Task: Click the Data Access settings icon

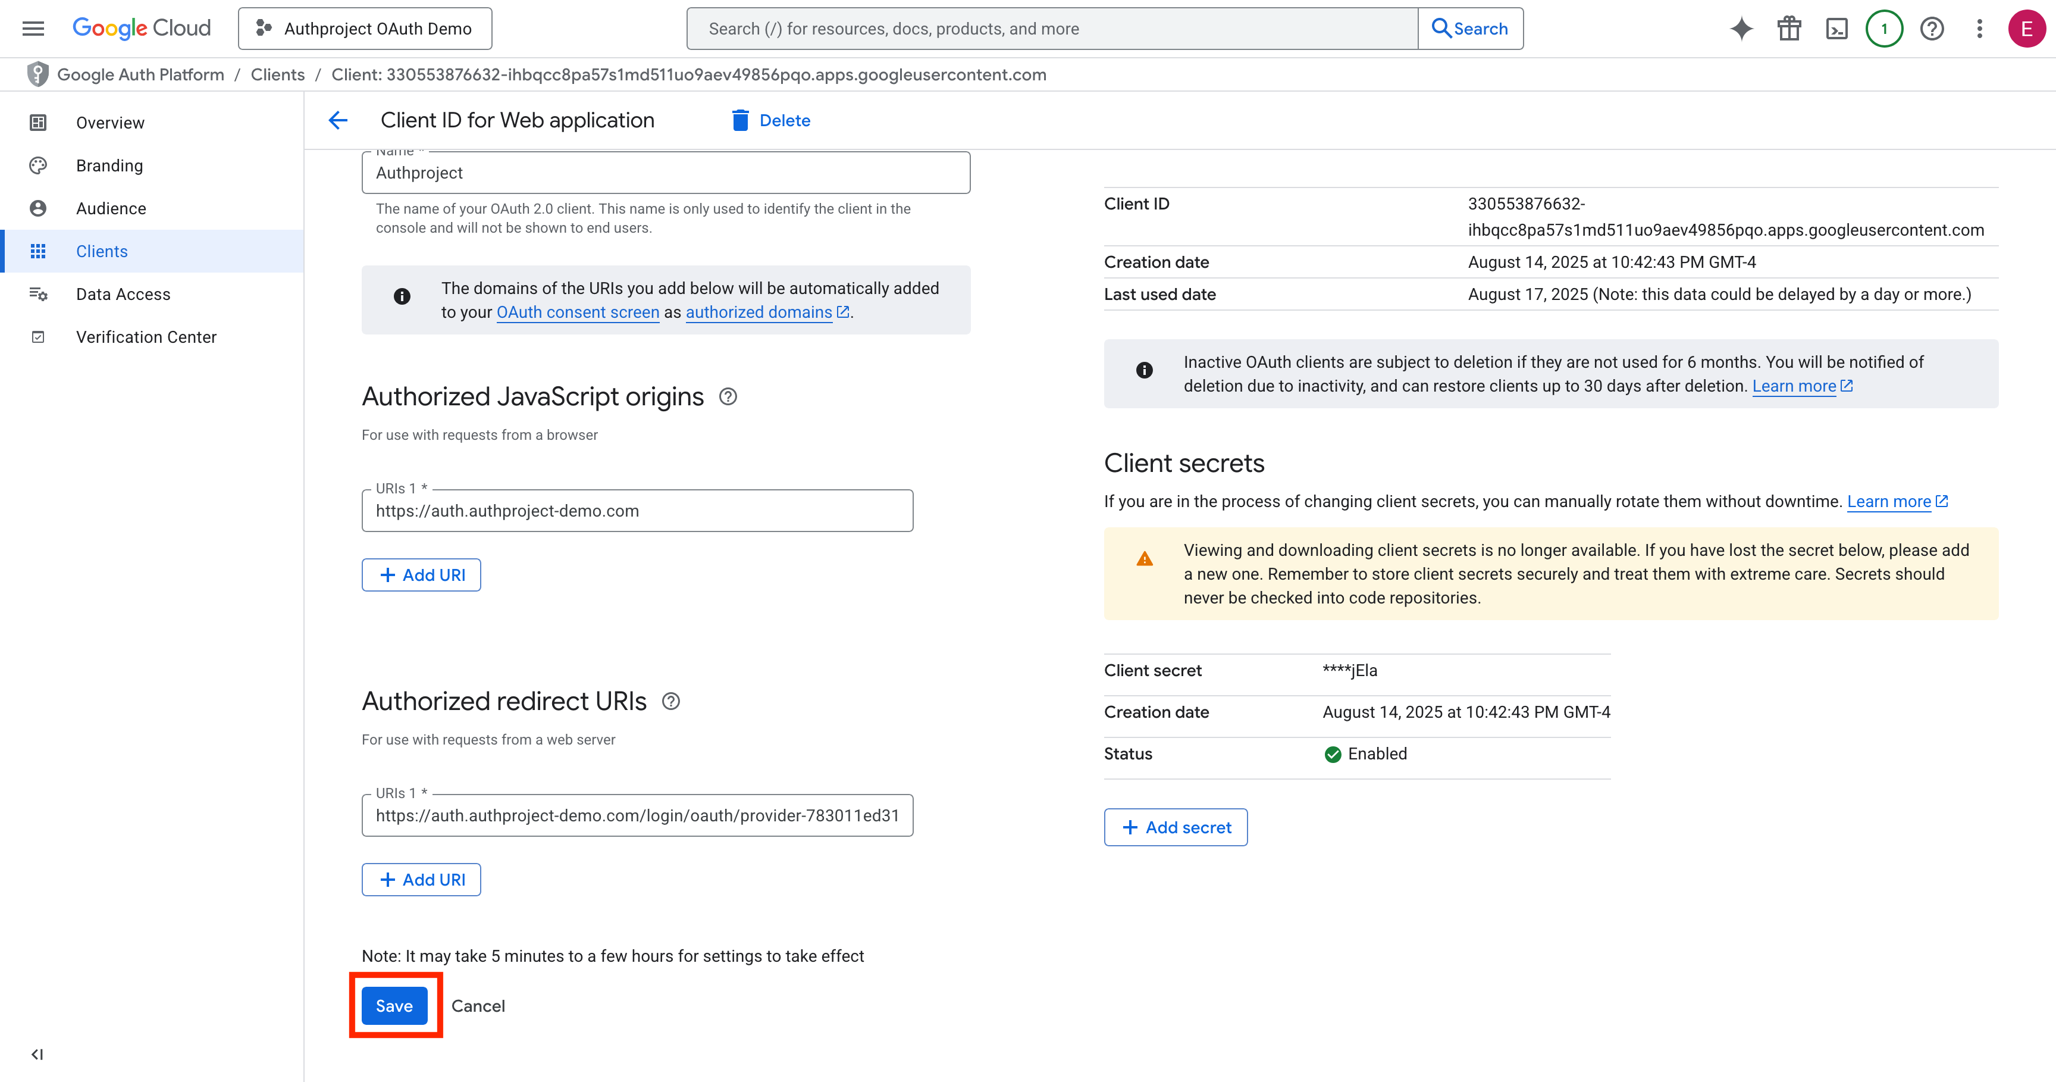Action: (37, 294)
